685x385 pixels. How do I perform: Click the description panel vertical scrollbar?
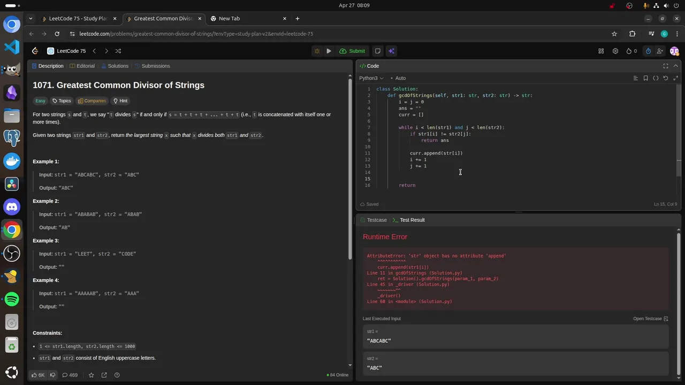pyautogui.click(x=350, y=171)
